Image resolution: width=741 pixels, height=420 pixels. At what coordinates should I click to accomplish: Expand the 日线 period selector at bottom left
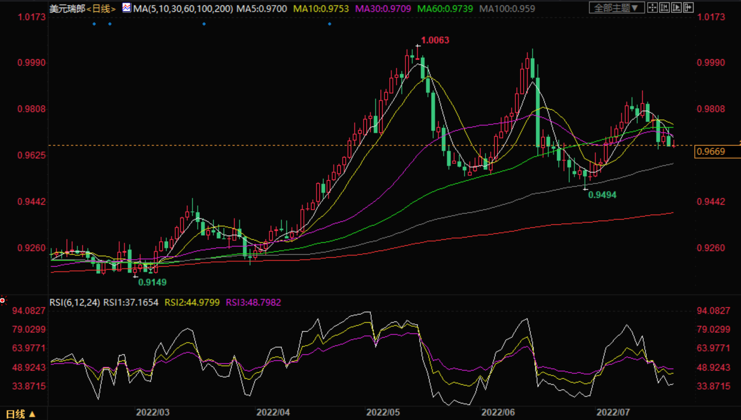coord(20,414)
